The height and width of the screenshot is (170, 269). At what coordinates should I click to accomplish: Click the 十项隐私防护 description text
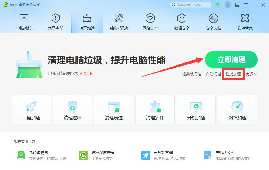click(x=102, y=158)
